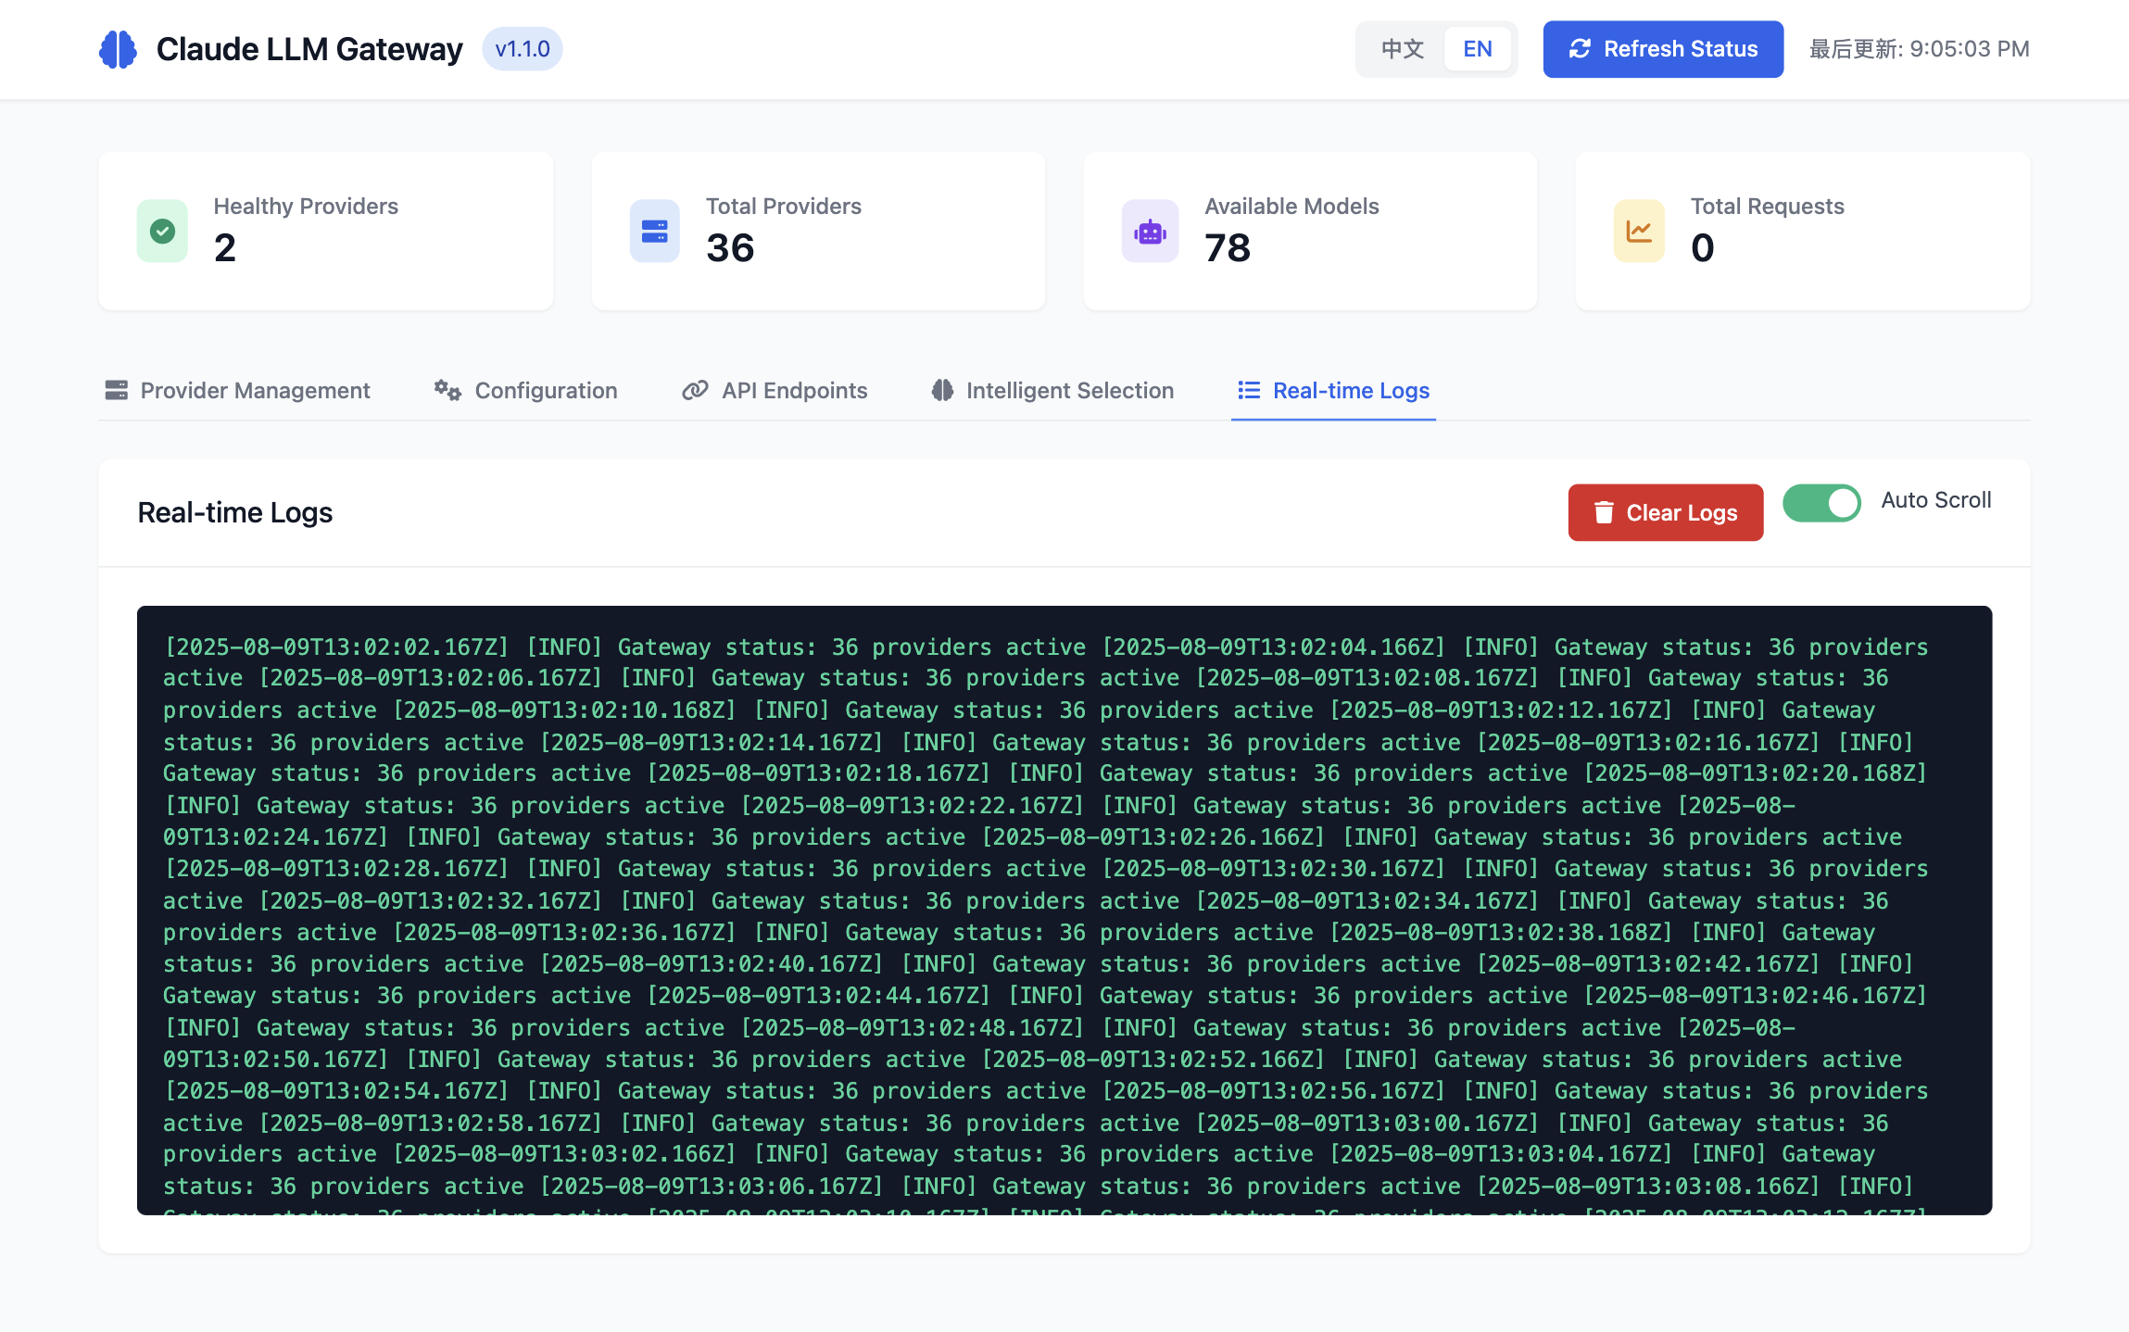Click the Available Models robot icon
The image size is (2129, 1332).
[x=1150, y=231]
